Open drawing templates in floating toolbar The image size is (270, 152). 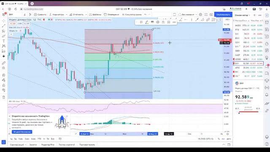(x=141, y=22)
